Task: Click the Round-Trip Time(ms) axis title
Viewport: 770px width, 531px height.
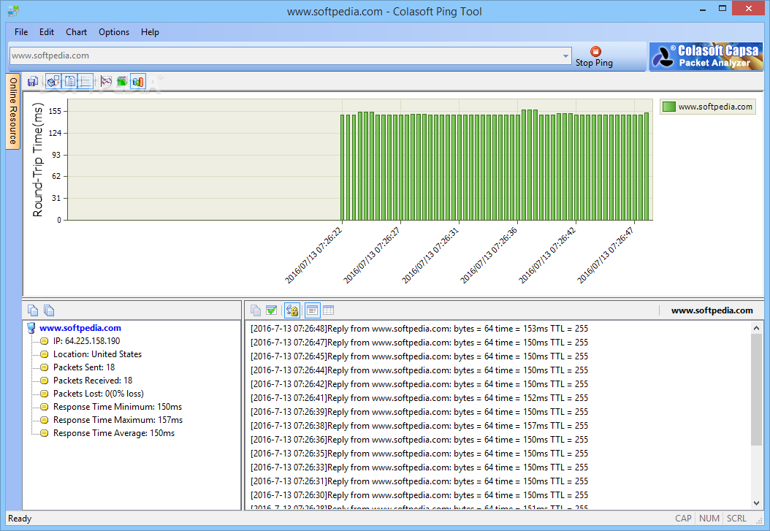Action: 38,159
